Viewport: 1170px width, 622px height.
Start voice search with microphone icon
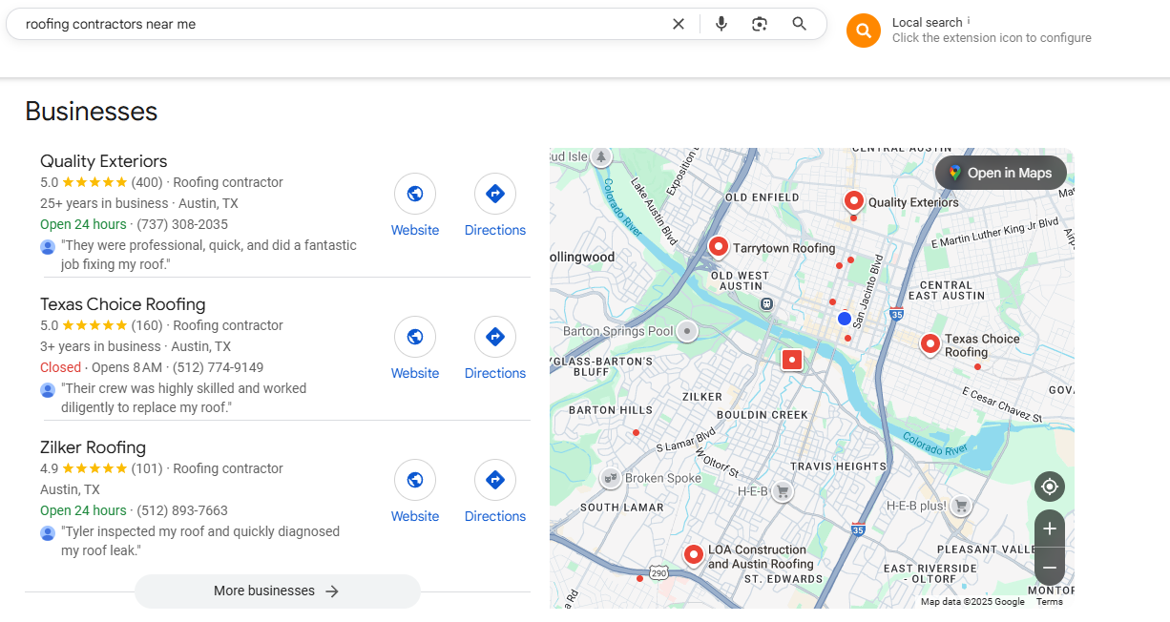tap(721, 24)
